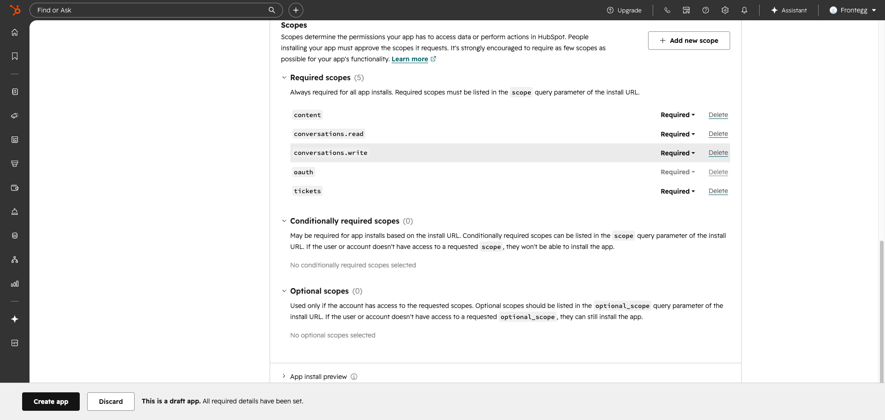Open the Home icon in sidebar
The width and height of the screenshot is (885, 420).
click(15, 32)
